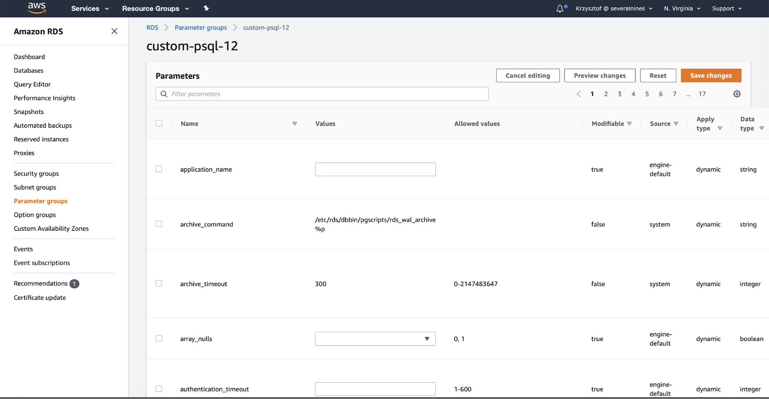Go to page 4 of parameters

pyautogui.click(x=633, y=94)
